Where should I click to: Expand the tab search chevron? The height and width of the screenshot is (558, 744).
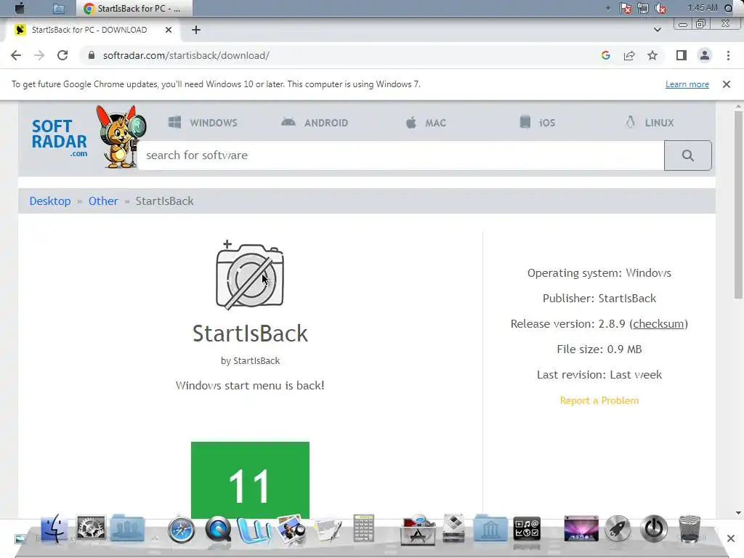[657, 29]
